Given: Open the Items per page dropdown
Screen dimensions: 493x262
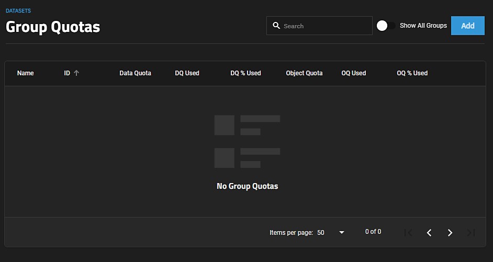Looking at the screenshot, I should click(331, 233).
